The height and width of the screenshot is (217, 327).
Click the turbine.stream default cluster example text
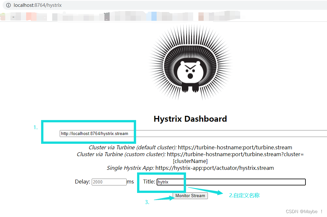click(235, 147)
